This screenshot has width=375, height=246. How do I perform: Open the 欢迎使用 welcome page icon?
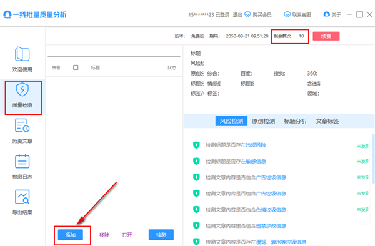click(x=22, y=54)
